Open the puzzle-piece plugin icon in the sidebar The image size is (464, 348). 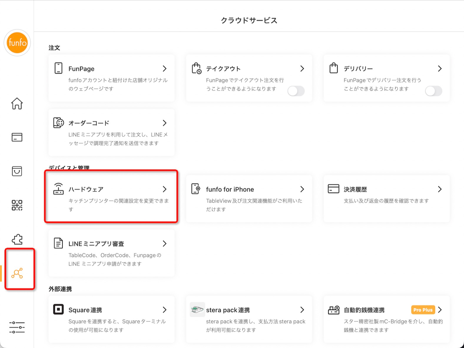(x=17, y=239)
